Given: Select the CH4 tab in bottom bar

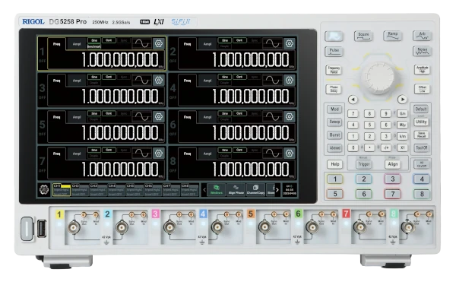Looking at the screenshot, I should (116, 190).
